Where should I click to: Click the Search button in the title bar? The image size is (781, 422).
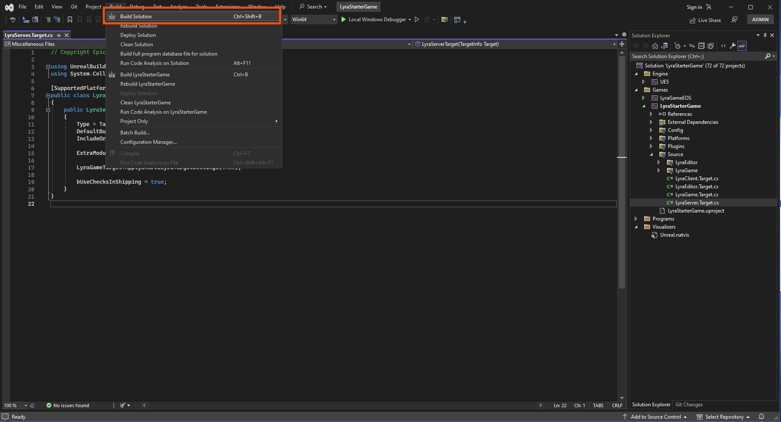pyautogui.click(x=313, y=7)
